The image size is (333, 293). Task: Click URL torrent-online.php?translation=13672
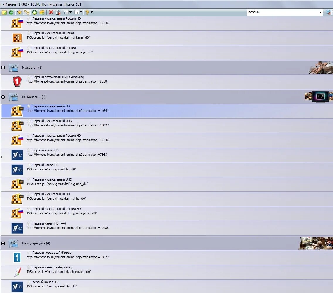67,257
